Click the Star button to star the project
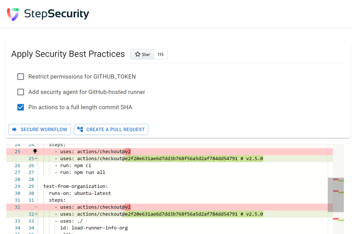This screenshot has width=352, height=234. coord(142,54)
